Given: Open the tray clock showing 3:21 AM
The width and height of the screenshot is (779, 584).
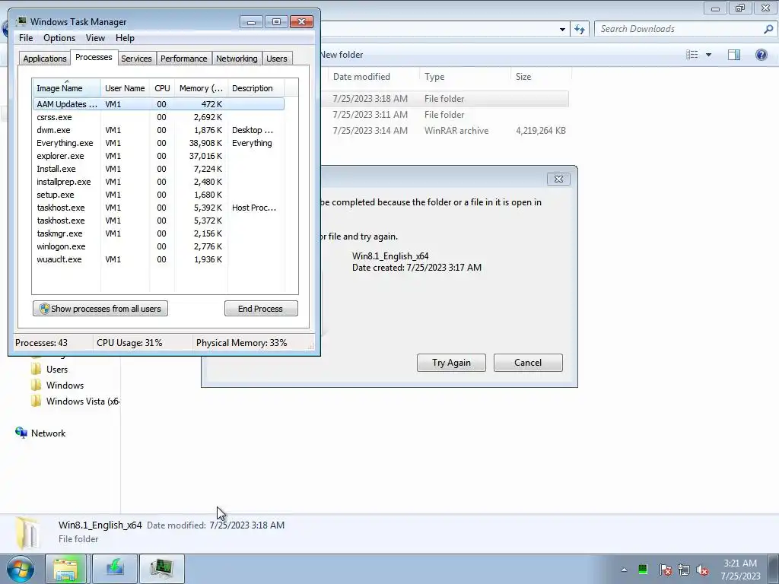Looking at the screenshot, I should tap(740, 570).
